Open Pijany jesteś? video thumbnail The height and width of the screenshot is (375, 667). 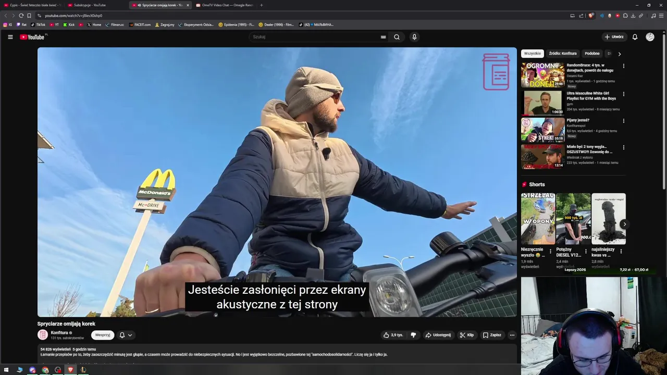(542, 130)
